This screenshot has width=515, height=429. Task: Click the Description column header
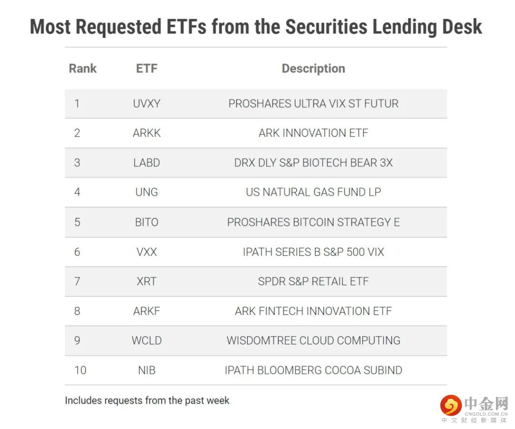pyautogui.click(x=313, y=68)
